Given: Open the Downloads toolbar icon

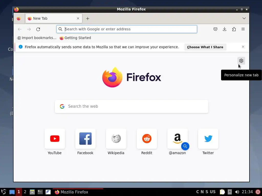Looking at the screenshot, I should coord(225,29).
